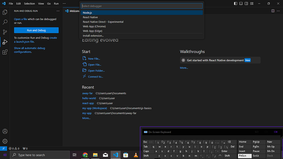Open recent folder hello-world
Screen dimensions: 283x159
click(89, 98)
